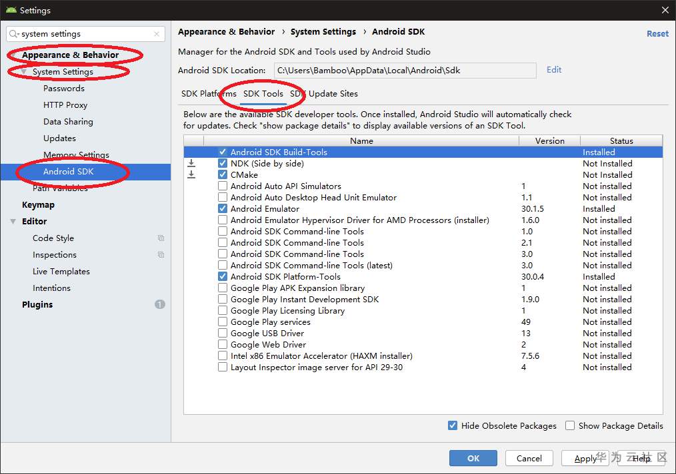Check Google Play Instant Development SDK

coord(223,299)
